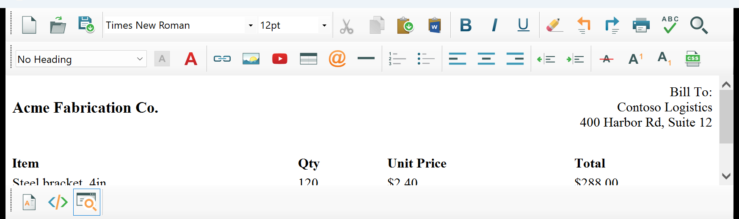The image size is (739, 219).
Task: Decrease the indent
Action: coord(546,59)
